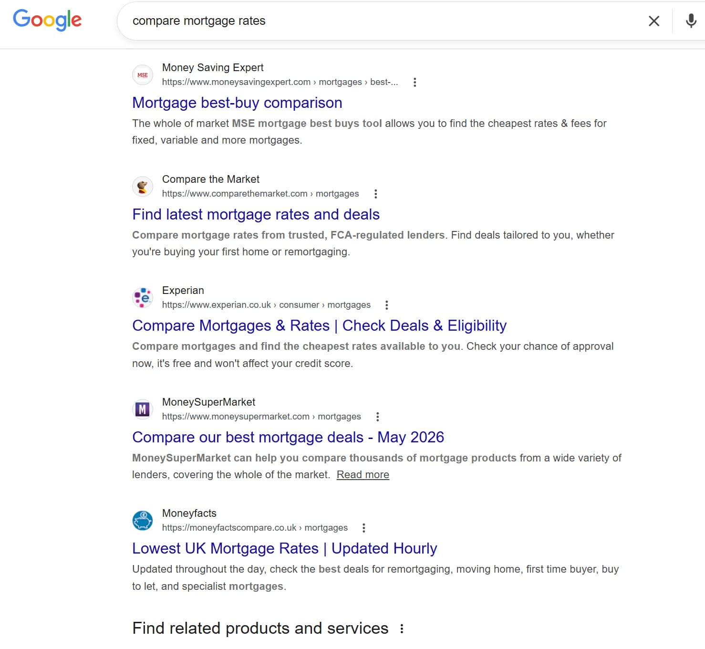Open the three-dot menu for the Money Saving Expert result
This screenshot has height=649, width=705.
click(415, 82)
